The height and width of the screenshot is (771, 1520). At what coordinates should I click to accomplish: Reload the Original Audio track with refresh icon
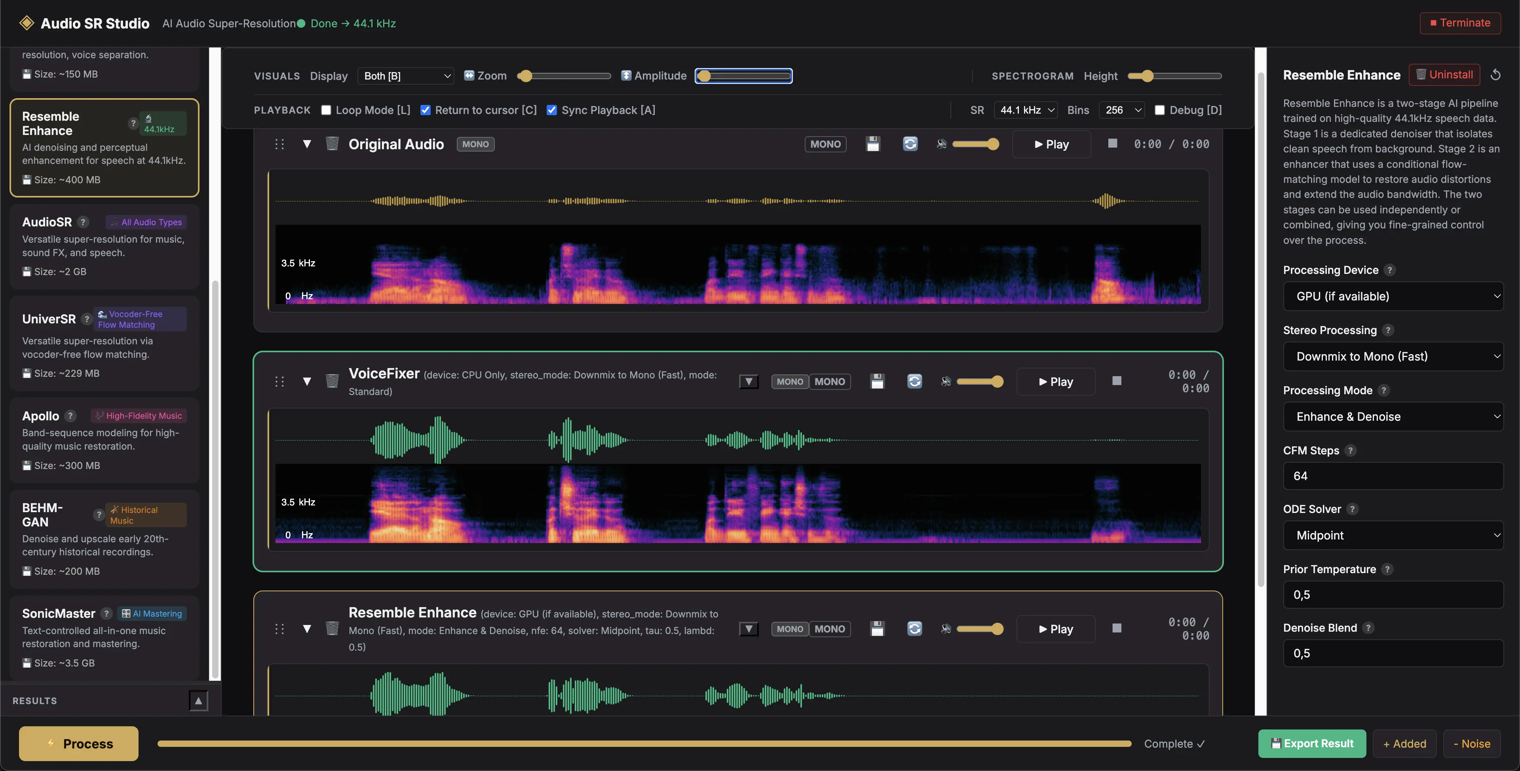(910, 144)
